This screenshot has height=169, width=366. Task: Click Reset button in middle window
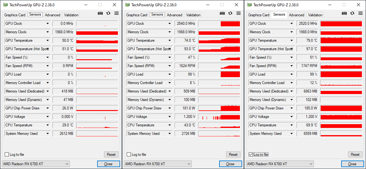[x=233, y=154]
